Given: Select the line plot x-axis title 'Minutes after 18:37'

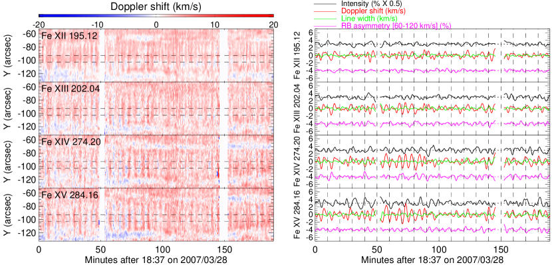Looking at the screenshot, I should tap(433, 260).
